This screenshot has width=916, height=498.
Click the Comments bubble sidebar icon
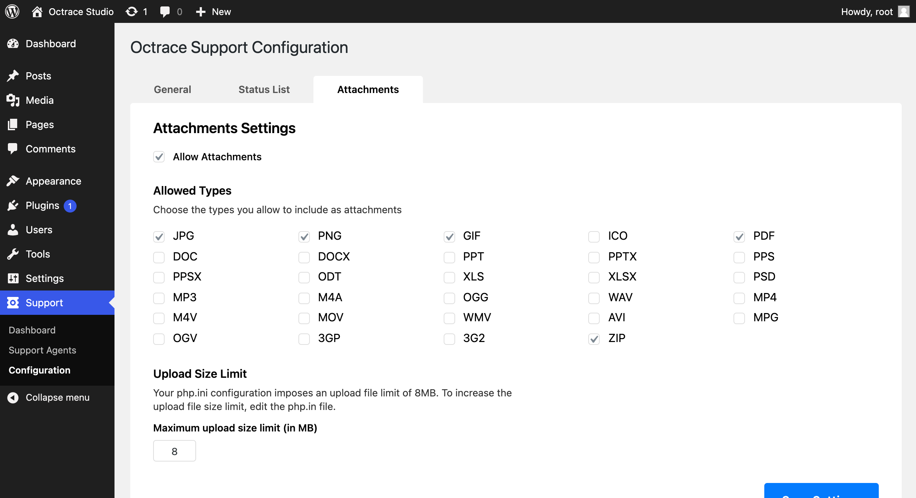tap(13, 149)
